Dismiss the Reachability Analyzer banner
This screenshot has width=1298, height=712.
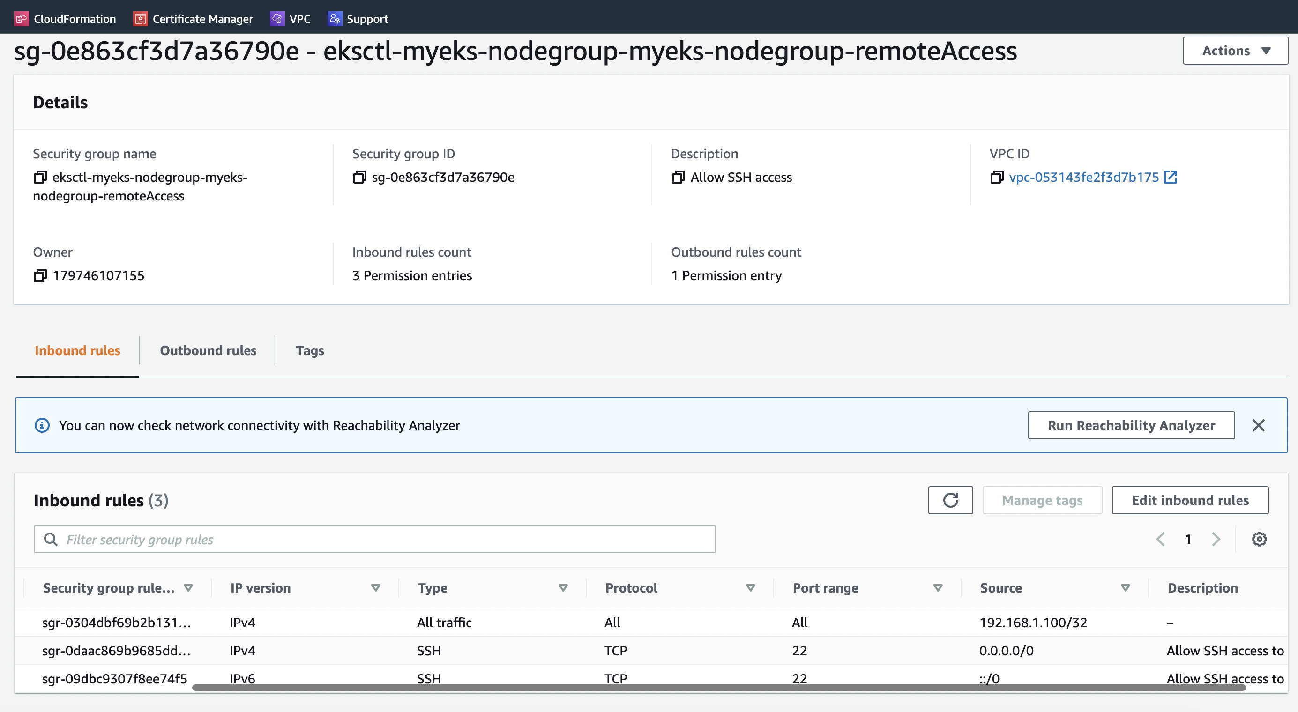point(1258,425)
